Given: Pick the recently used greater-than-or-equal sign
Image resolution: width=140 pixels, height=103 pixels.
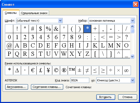Looking at the screenshot, I should point(103,70).
